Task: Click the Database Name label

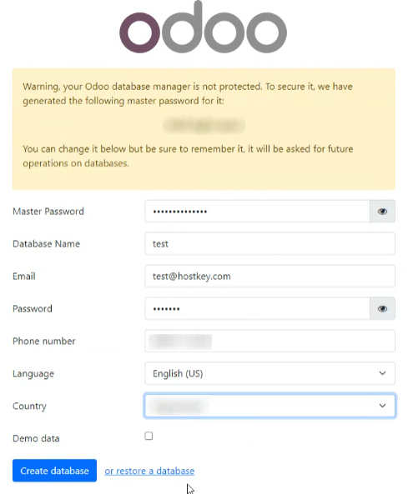Action: coord(47,244)
